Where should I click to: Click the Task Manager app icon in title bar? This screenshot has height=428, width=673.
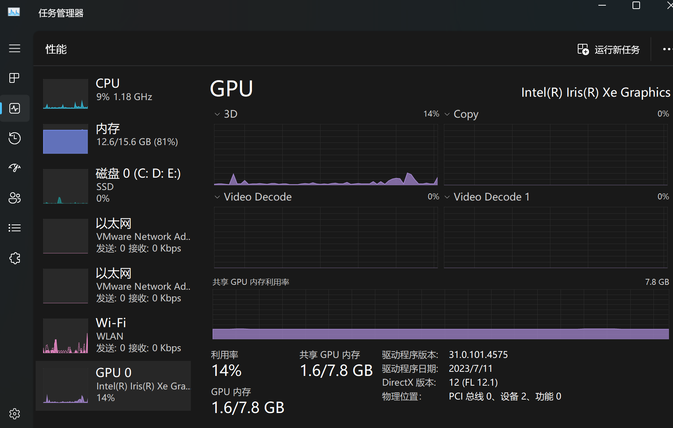tap(14, 12)
